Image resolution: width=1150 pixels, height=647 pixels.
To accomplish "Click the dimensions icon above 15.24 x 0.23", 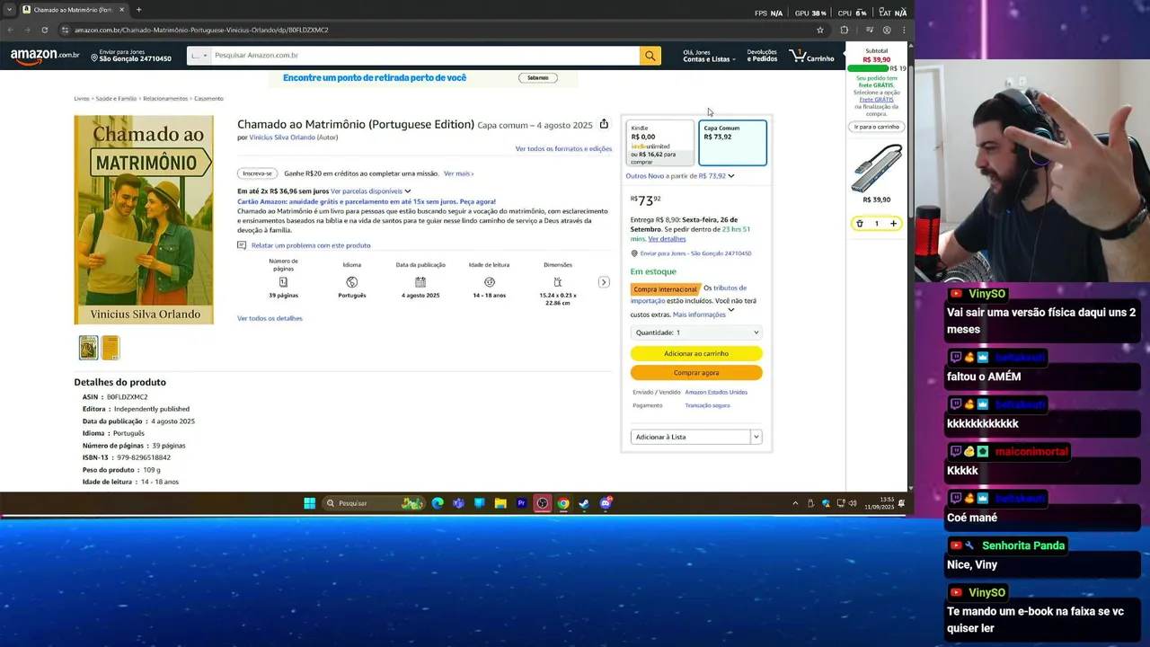I will click(557, 282).
